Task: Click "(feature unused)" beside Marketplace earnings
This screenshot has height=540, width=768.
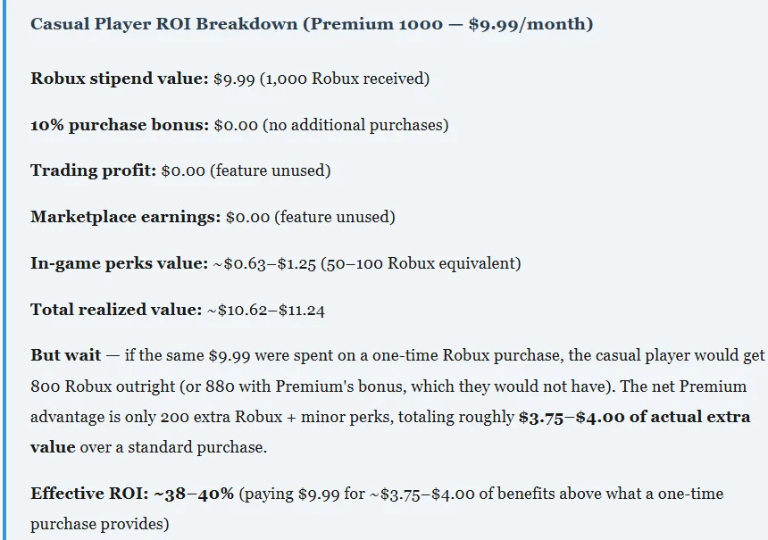Action: (334, 217)
